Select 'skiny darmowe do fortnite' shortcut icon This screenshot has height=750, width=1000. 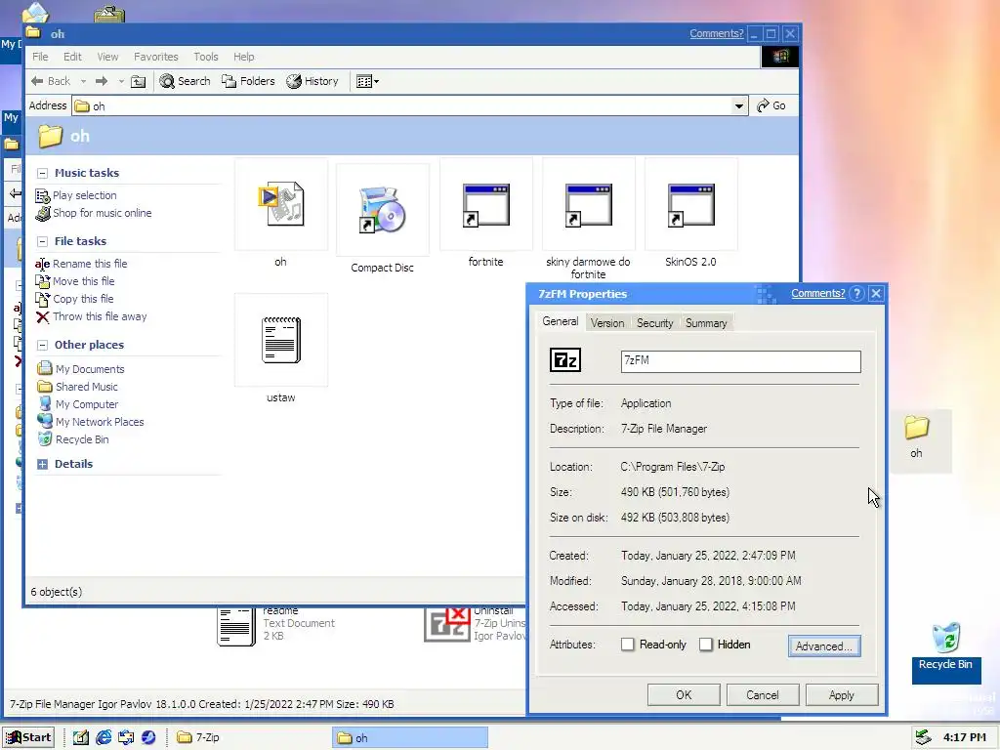(588, 205)
